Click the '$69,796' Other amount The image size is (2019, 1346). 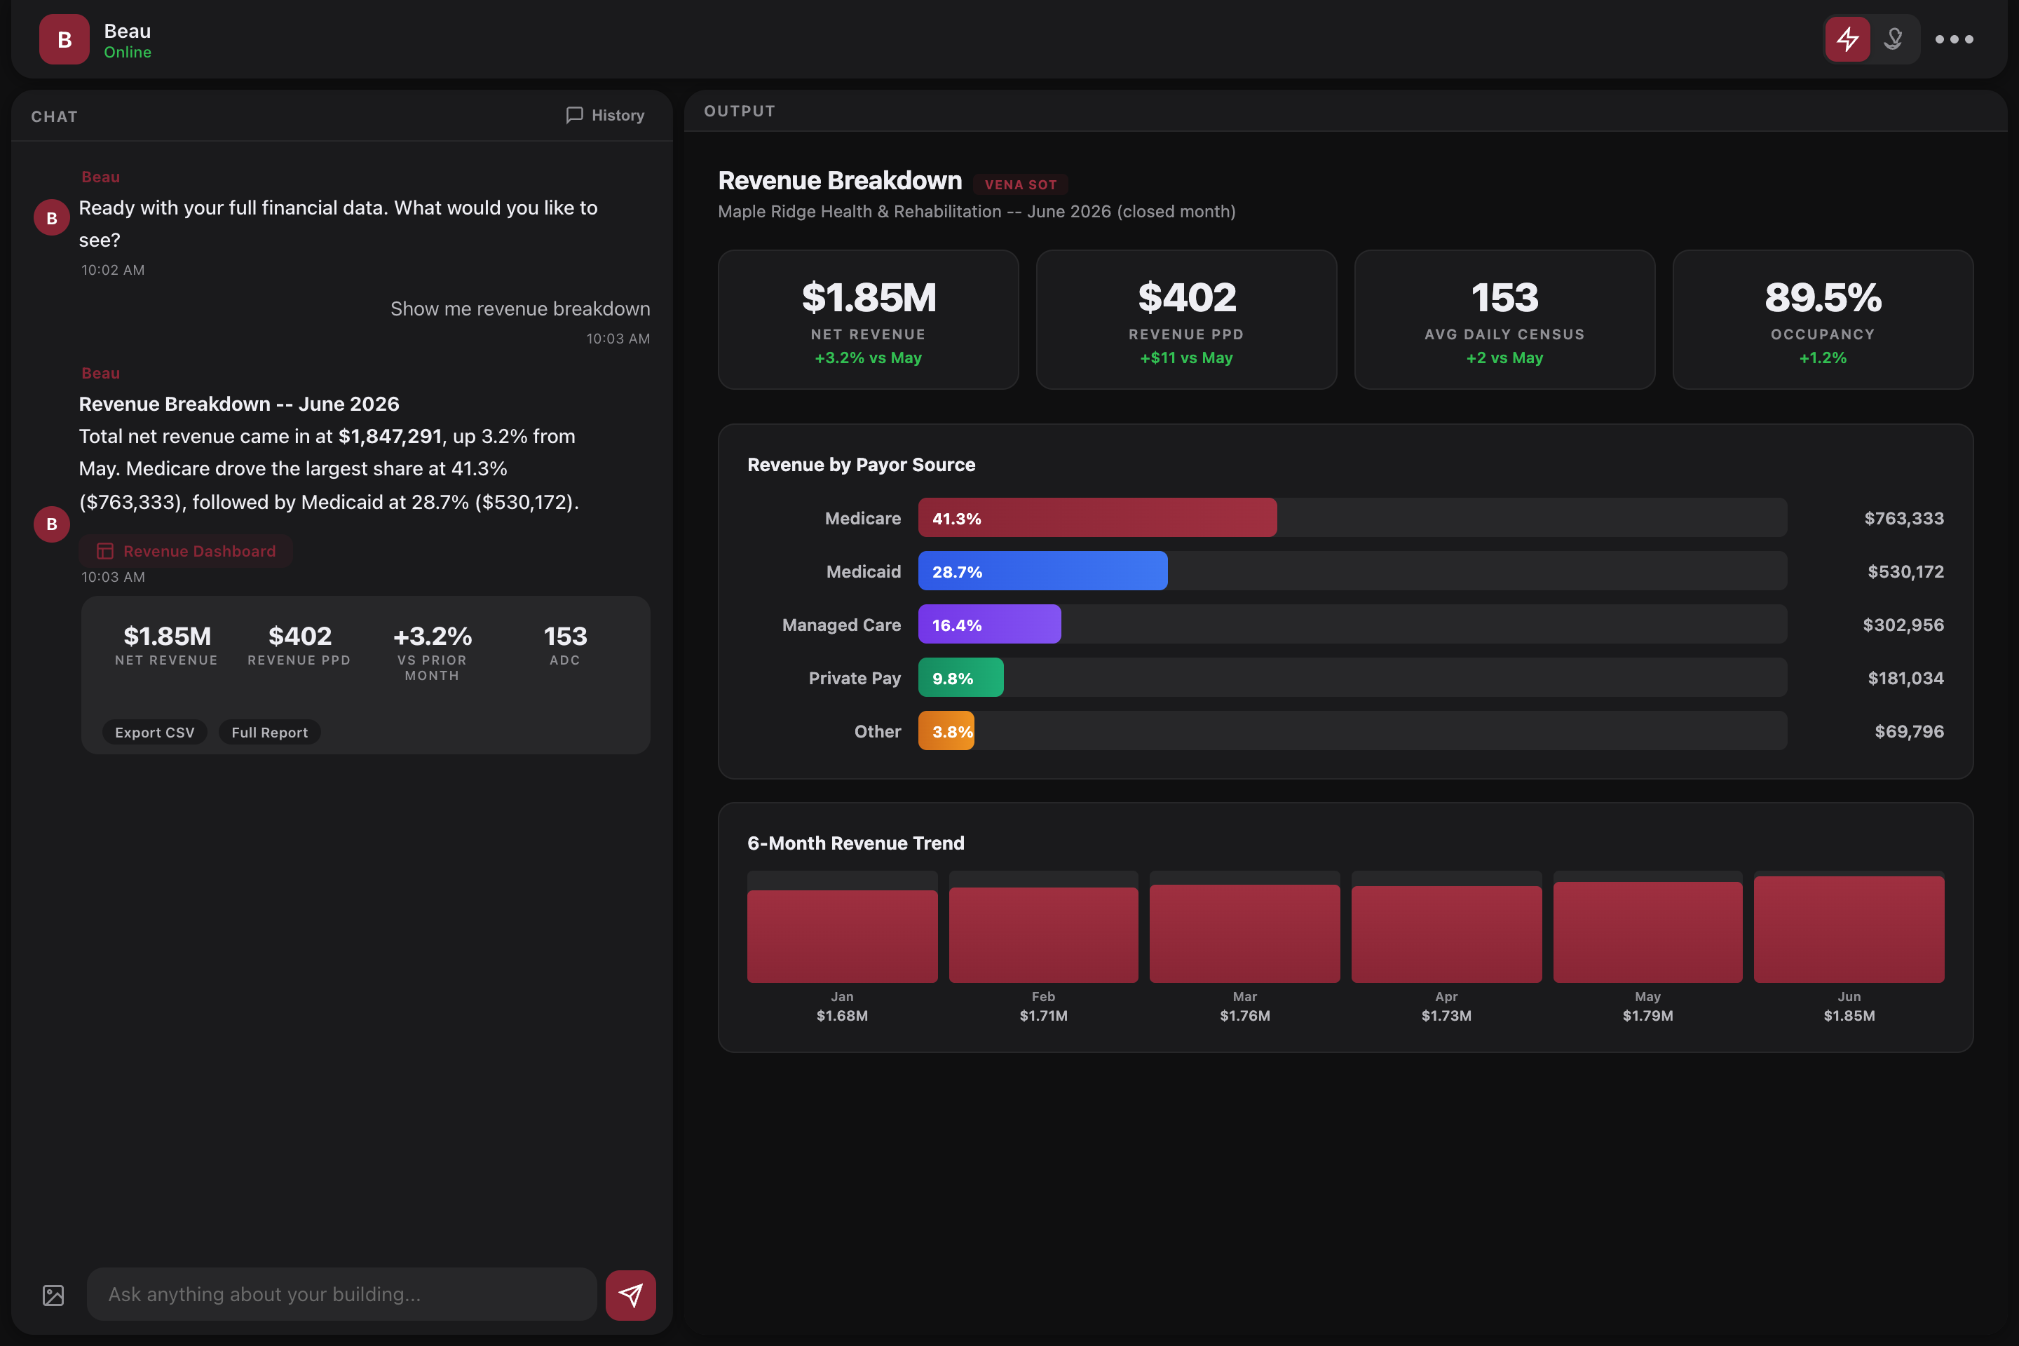click(x=1908, y=730)
